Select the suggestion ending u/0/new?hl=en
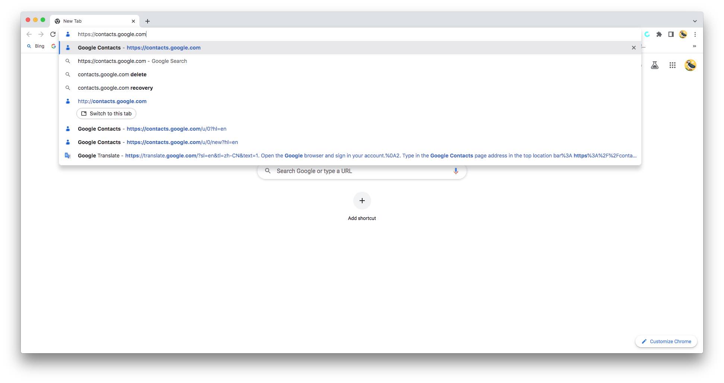Viewport: 724px width, 383px height. [x=350, y=142]
